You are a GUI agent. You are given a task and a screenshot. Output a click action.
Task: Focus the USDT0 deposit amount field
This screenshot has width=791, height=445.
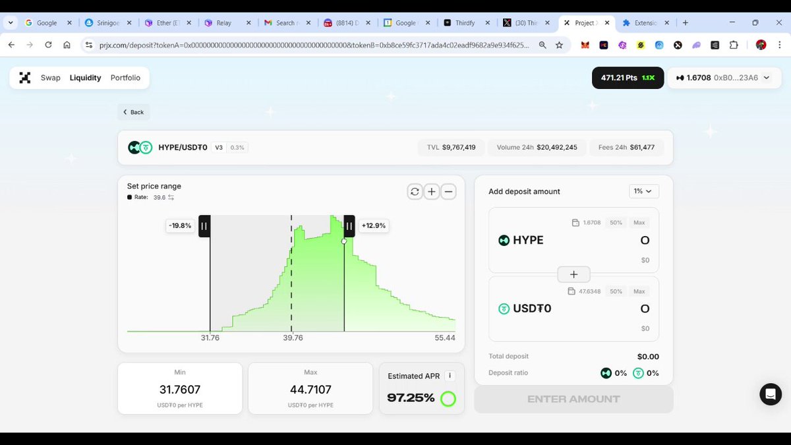(x=645, y=309)
